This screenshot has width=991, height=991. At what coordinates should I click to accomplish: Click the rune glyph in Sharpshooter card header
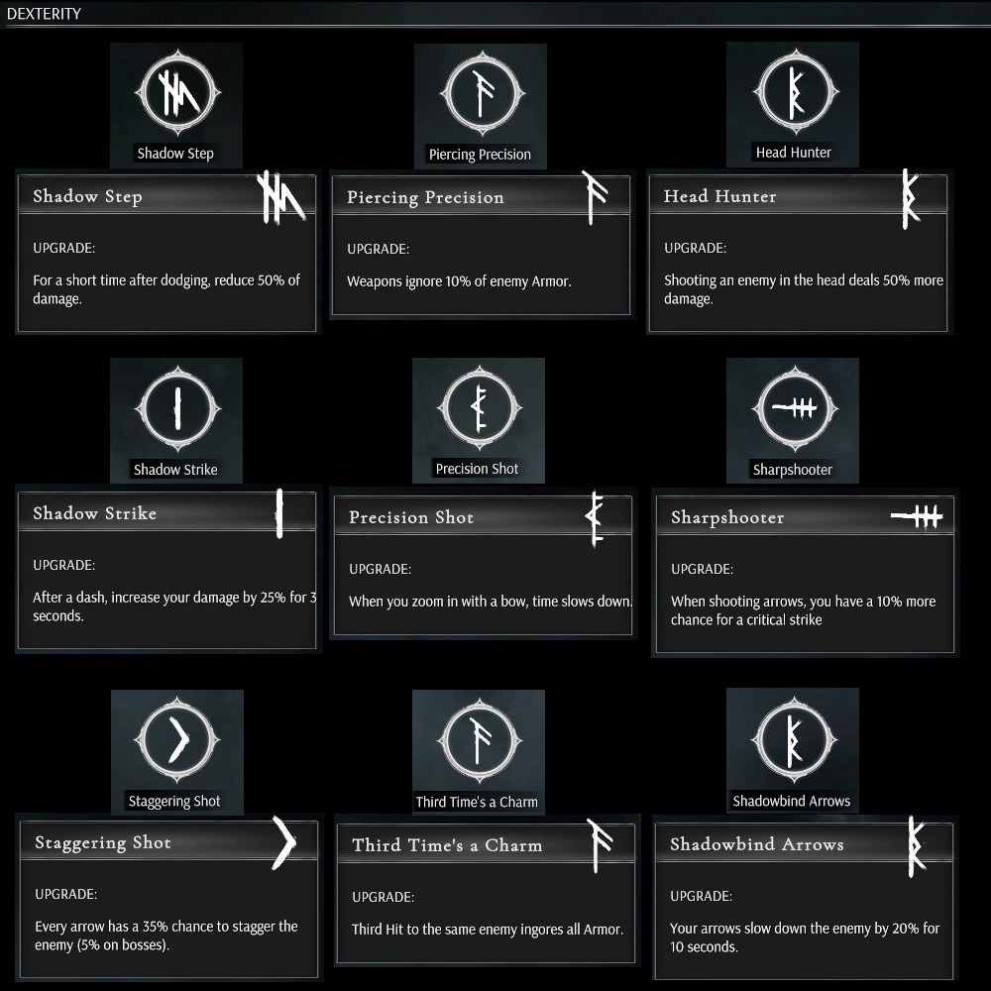coord(917,516)
